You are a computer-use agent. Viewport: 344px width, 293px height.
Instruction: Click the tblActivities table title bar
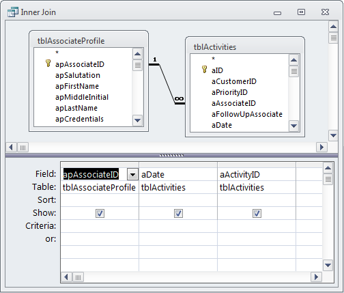coord(245,46)
